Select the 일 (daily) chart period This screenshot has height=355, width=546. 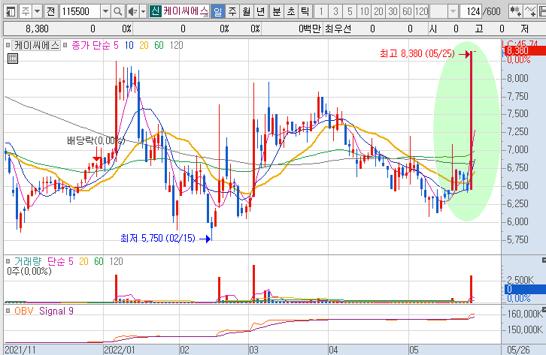click(217, 12)
